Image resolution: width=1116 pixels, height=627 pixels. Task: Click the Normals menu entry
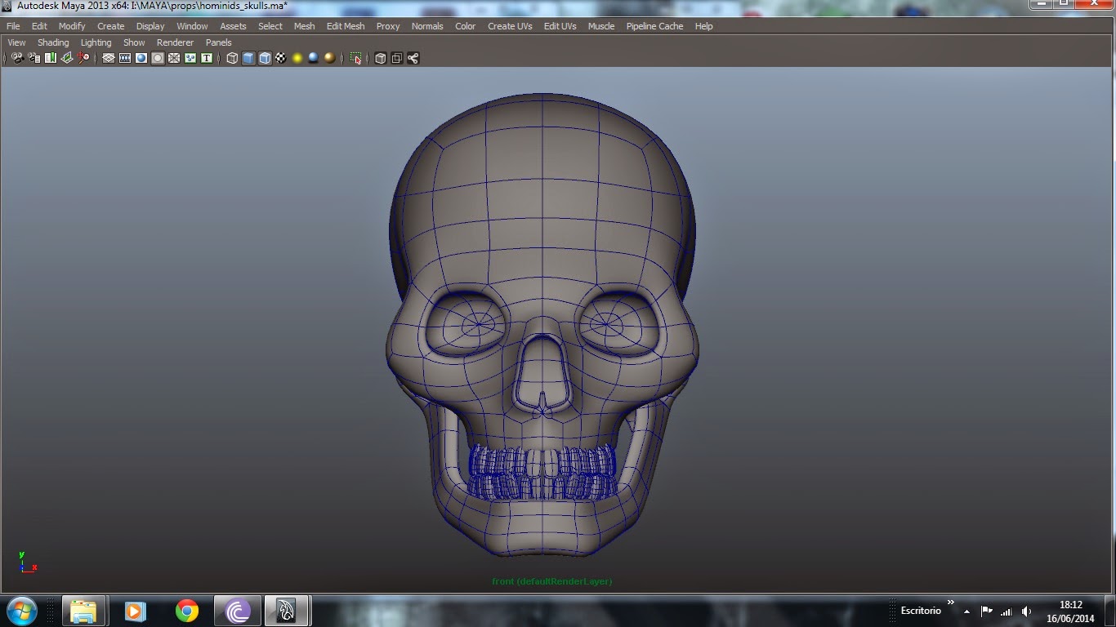click(427, 26)
